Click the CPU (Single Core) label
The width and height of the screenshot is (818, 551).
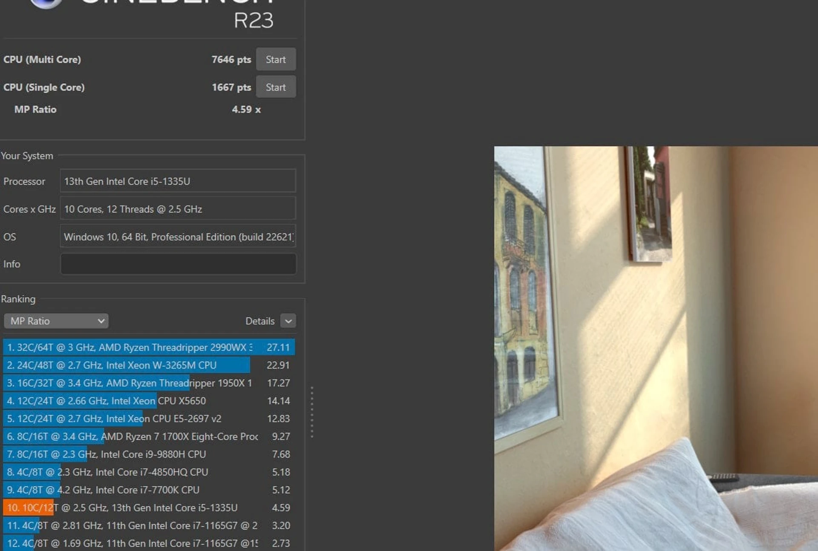pos(44,87)
